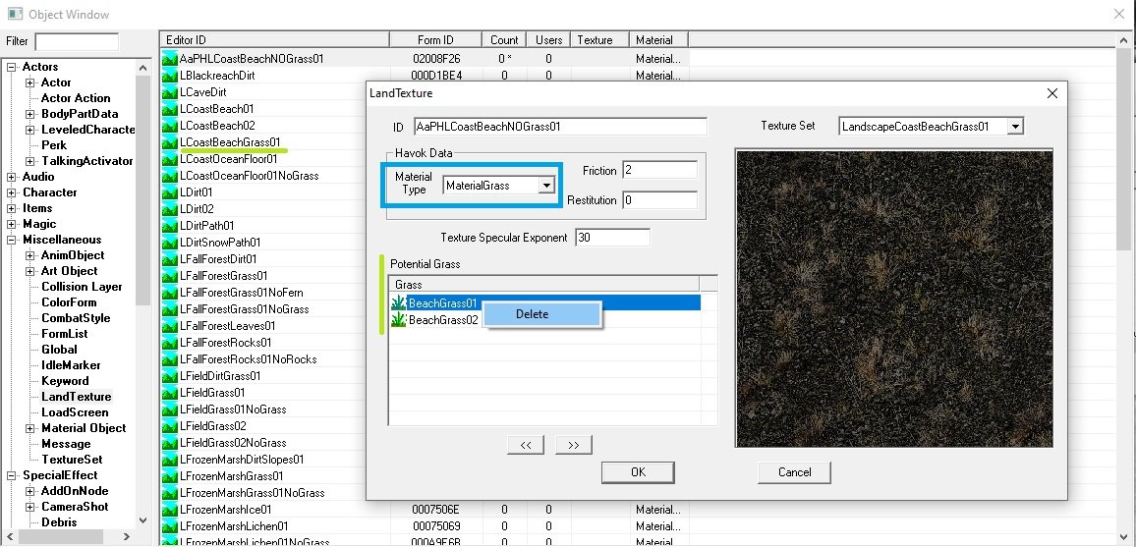Expand the BodyPartData tree node
This screenshot has width=1136, height=547.
pos(30,114)
